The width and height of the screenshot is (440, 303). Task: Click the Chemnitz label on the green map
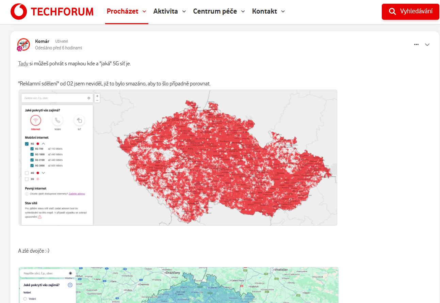(x=144, y=284)
